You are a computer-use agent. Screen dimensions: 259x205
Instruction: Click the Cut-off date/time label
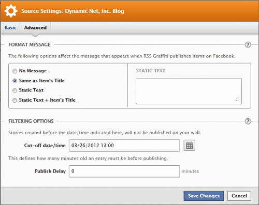[45, 146]
